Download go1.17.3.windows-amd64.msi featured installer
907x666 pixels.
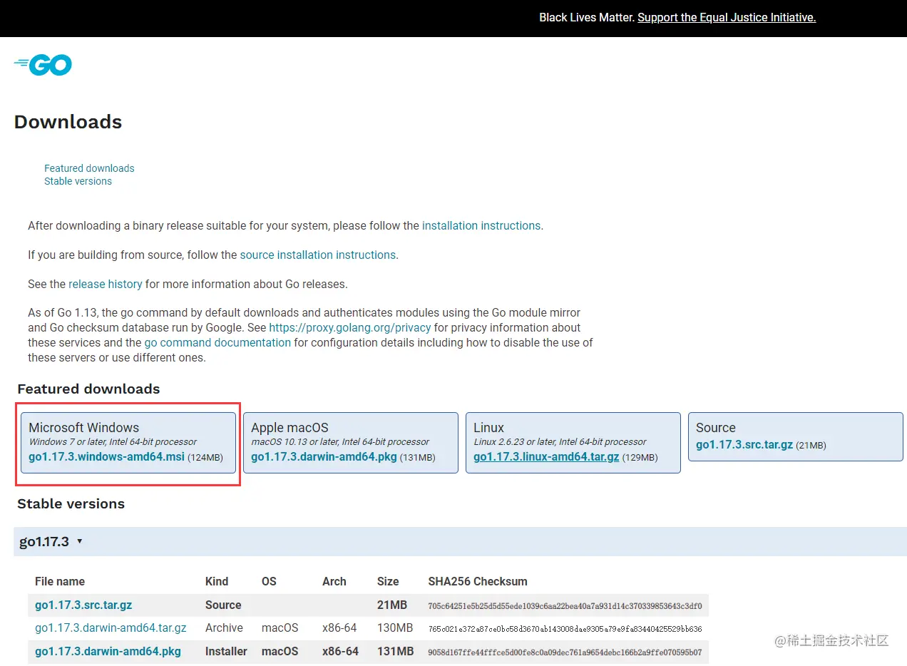[x=106, y=456]
